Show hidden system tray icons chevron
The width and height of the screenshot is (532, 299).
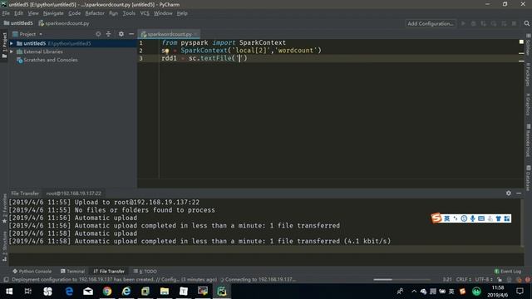414,292
